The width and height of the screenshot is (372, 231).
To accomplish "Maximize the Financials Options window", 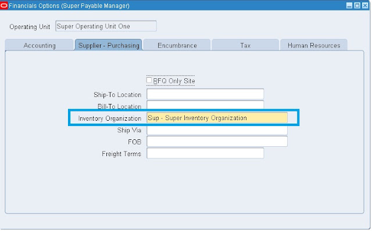I will coord(357,5).
